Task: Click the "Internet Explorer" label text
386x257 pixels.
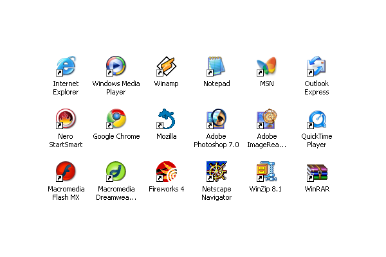Action: click(66, 88)
